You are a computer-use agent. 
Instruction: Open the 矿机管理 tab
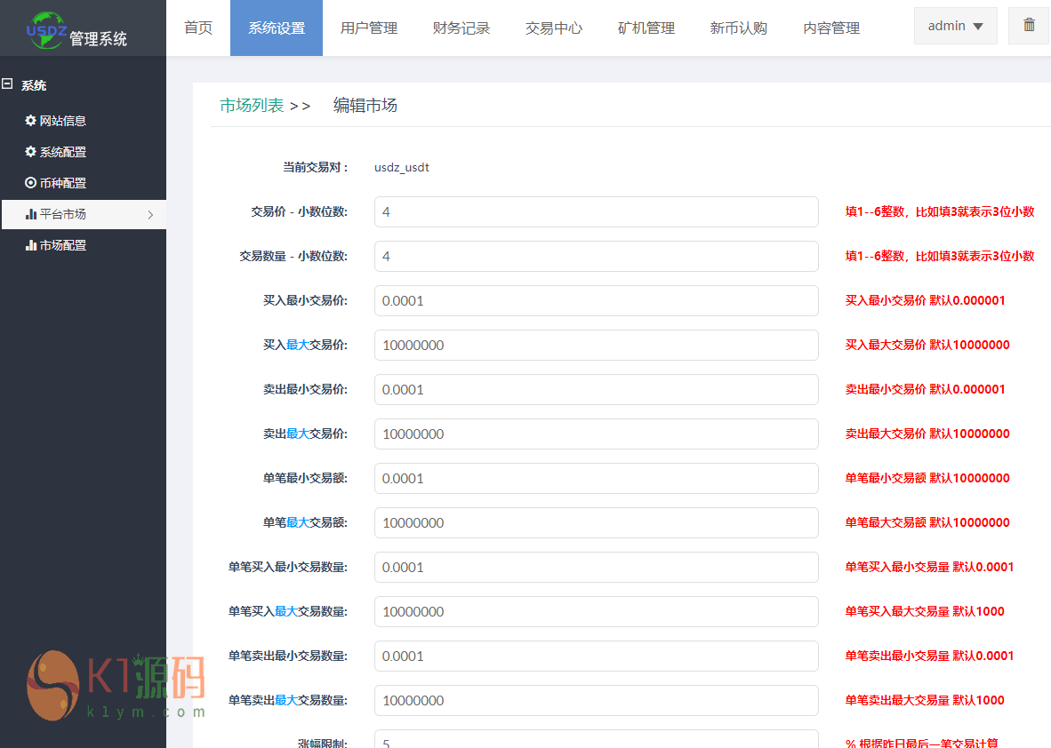646,28
